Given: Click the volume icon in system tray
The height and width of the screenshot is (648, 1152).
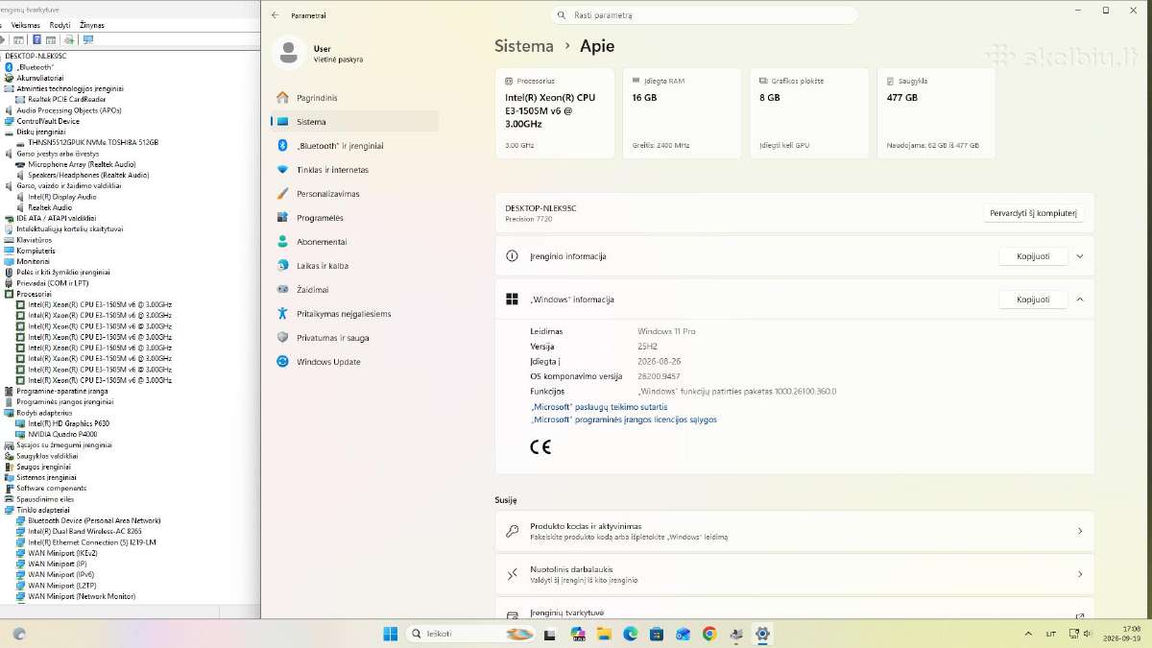Looking at the screenshot, I should tap(1087, 634).
